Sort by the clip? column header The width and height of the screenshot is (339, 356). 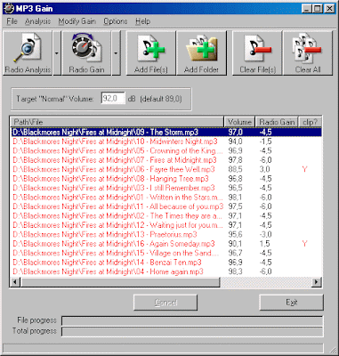pyautogui.click(x=310, y=122)
